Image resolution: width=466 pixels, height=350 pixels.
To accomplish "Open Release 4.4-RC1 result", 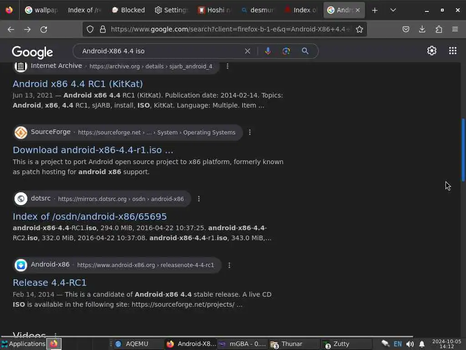I will pos(50,283).
